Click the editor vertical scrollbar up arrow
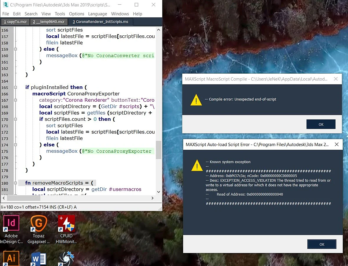The height and width of the screenshot is (266, 348). click(x=158, y=30)
